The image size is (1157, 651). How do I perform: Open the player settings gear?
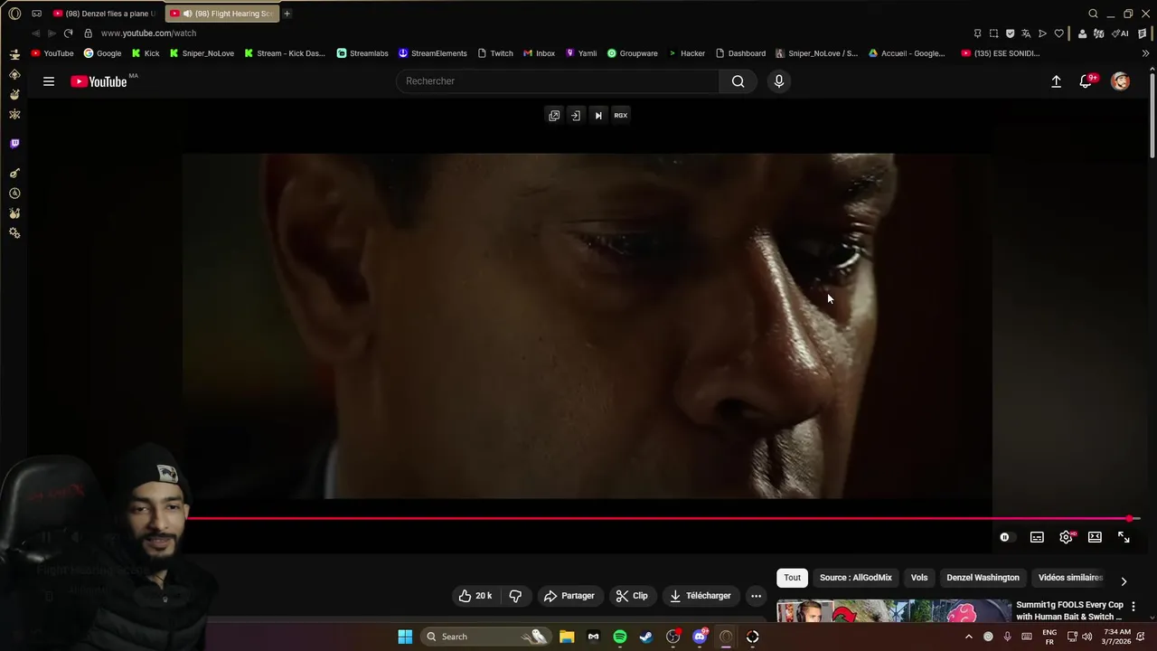pyautogui.click(x=1066, y=537)
